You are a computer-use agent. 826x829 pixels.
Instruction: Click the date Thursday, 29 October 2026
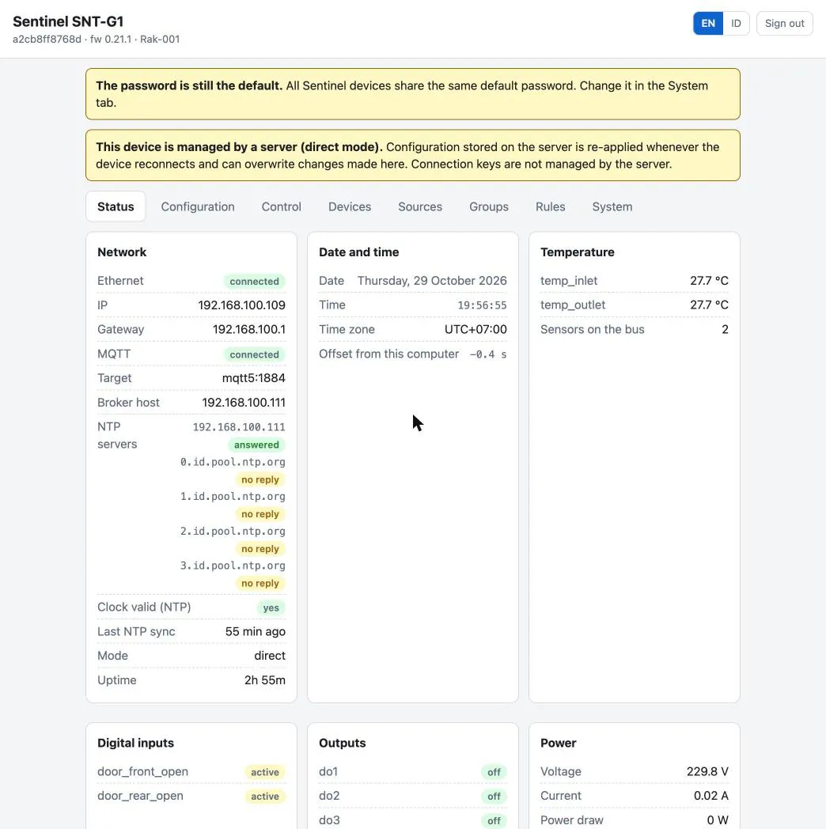pyautogui.click(x=432, y=281)
